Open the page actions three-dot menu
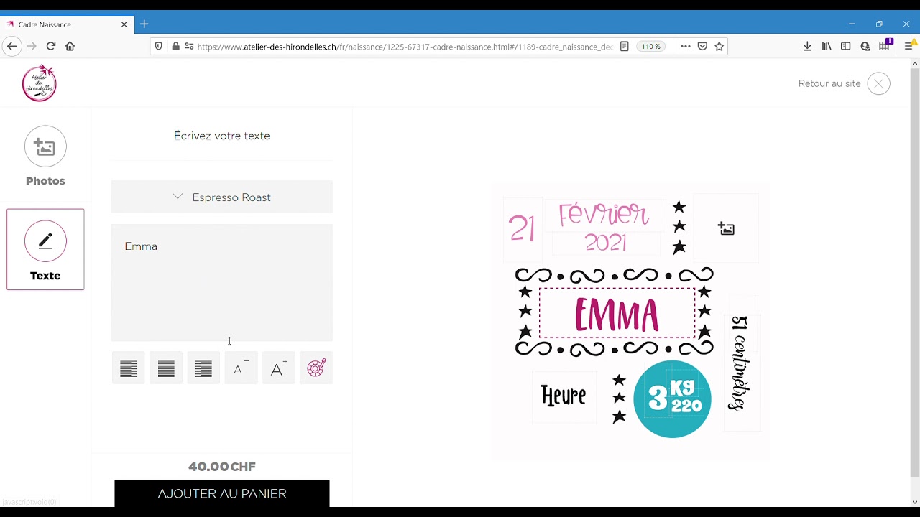Viewport: 920px width, 517px height. coord(685,46)
